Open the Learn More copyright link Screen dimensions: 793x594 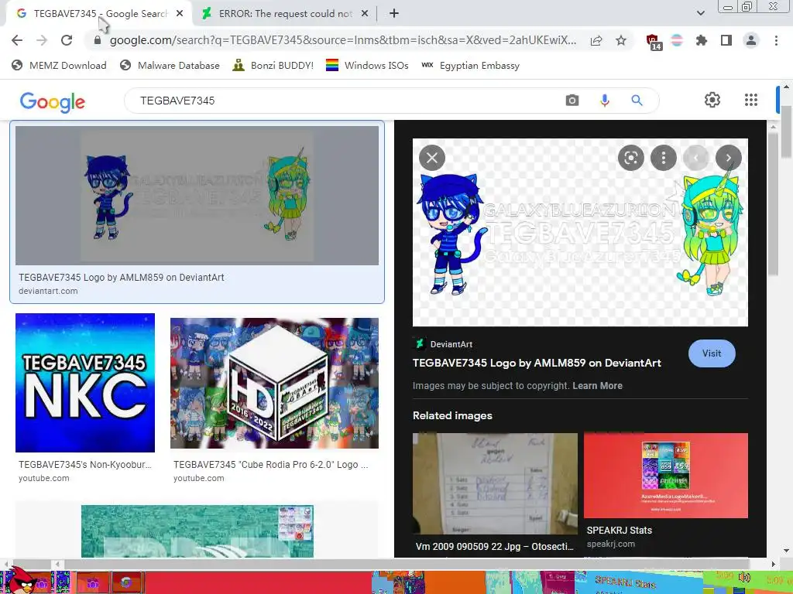[597, 386]
